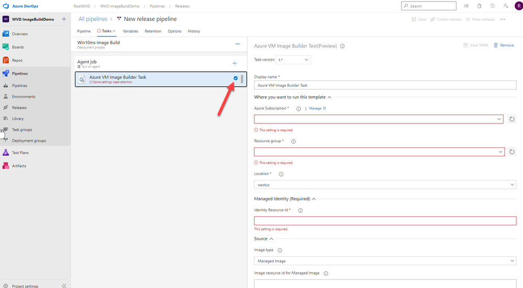
Task: Show info for Image type field
Action: point(280,250)
